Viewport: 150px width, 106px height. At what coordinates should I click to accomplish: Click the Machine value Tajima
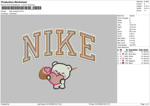tap(132, 16)
